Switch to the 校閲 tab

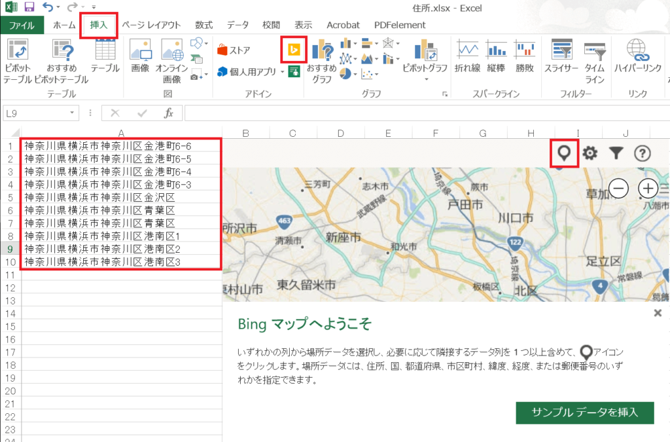(x=271, y=26)
